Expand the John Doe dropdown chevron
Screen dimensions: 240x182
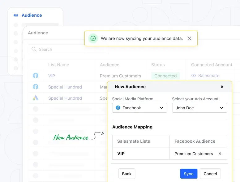pos(221,108)
